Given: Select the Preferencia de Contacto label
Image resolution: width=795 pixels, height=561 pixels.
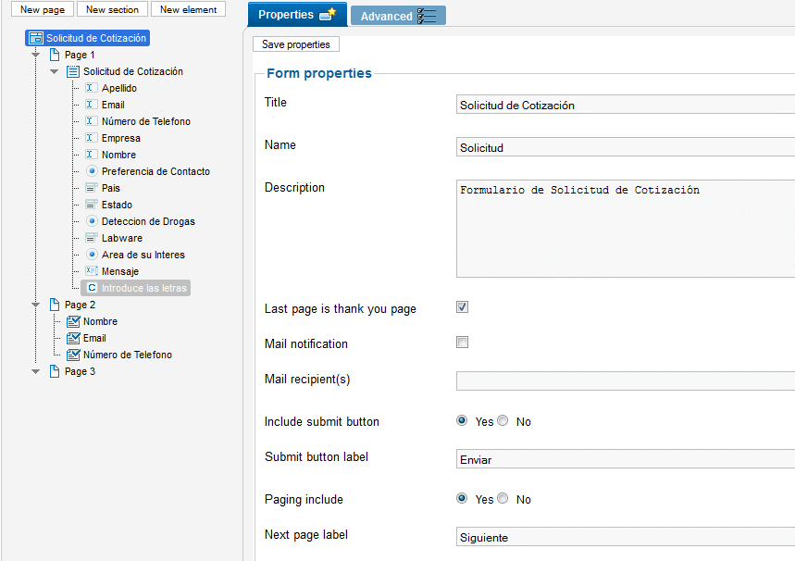Looking at the screenshot, I should pos(155,171).
